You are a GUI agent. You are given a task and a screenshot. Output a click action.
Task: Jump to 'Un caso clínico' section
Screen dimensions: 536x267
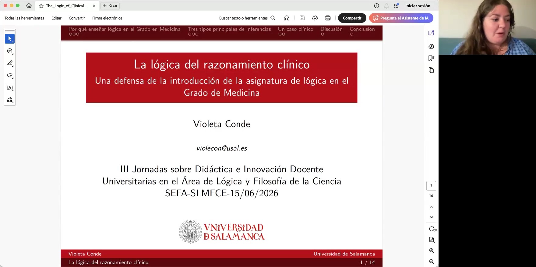295,29
